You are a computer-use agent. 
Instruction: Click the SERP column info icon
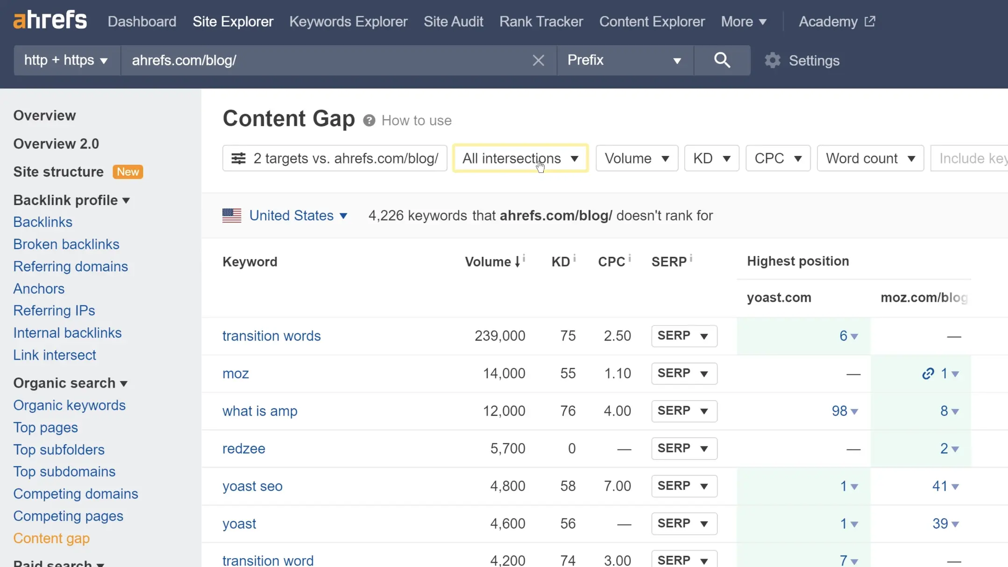[691, 257]
